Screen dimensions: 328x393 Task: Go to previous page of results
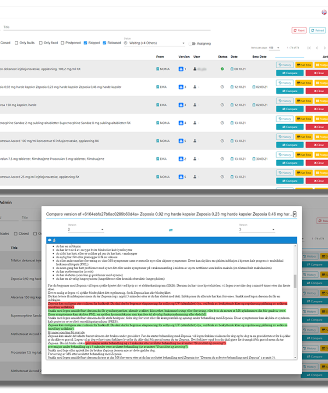[317, 48]
